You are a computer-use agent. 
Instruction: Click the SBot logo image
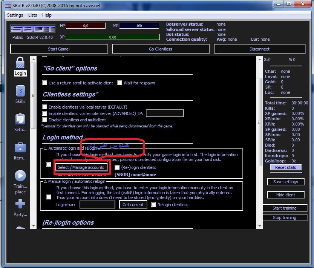(x=33, y=29)
